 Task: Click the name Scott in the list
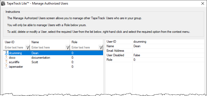tap(35, 62)
